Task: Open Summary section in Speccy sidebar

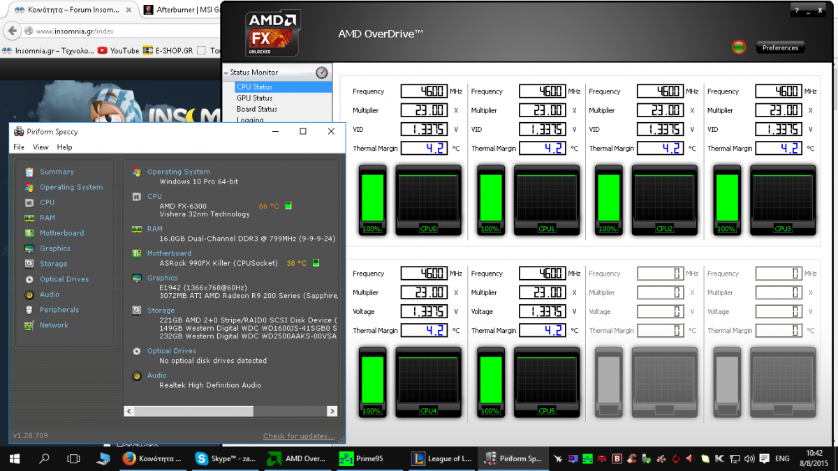Action: [x=57, y=172]
